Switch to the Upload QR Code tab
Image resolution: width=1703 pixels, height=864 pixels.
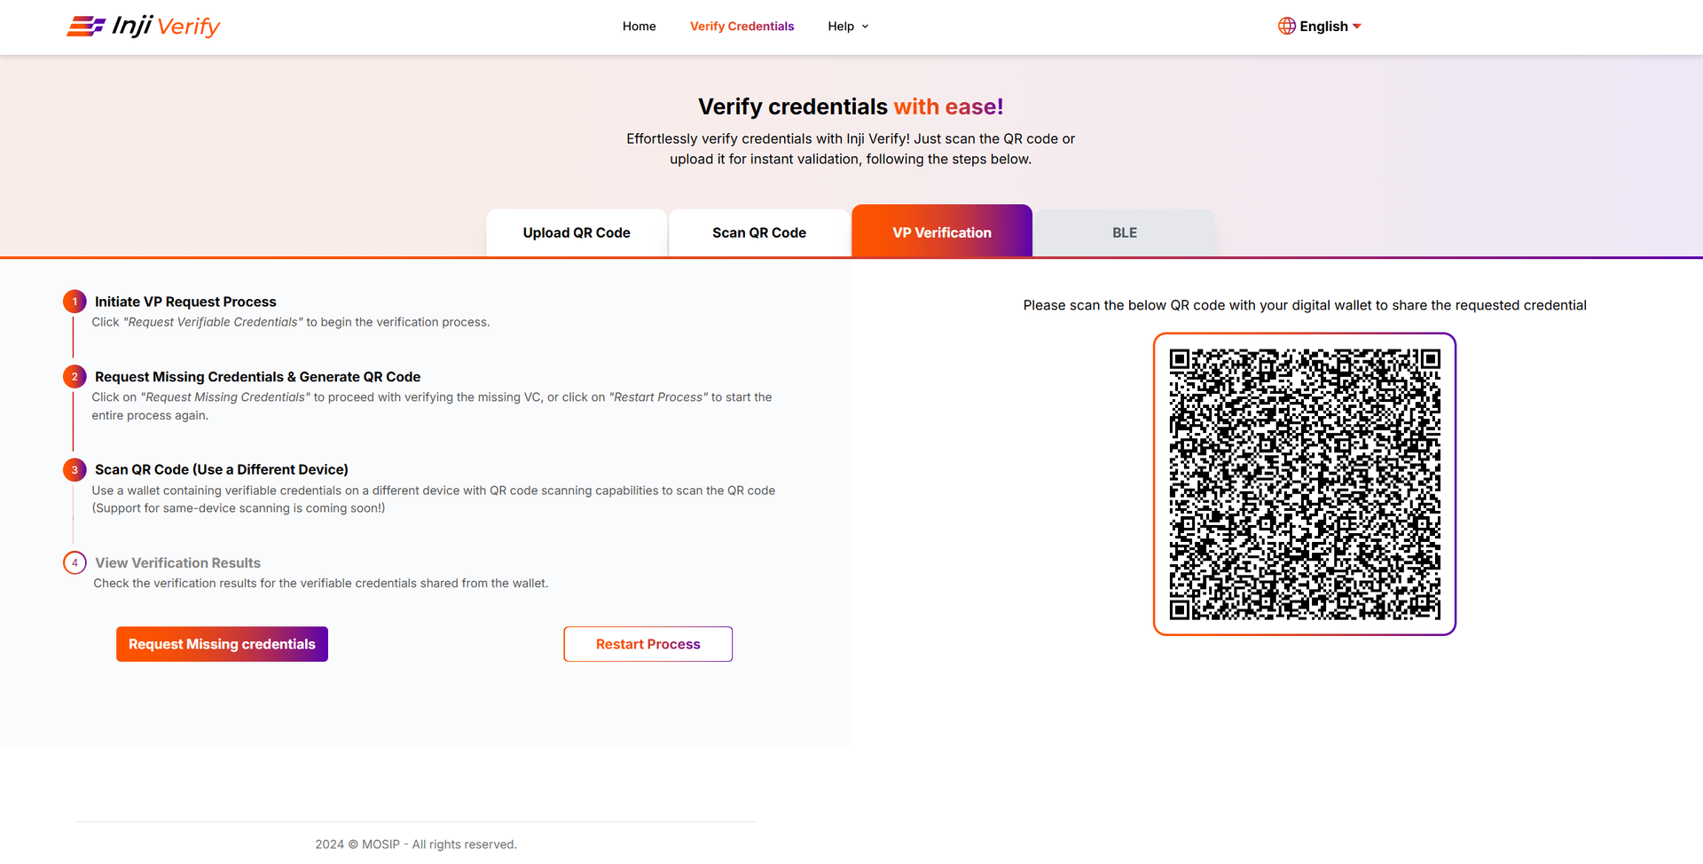577,233
